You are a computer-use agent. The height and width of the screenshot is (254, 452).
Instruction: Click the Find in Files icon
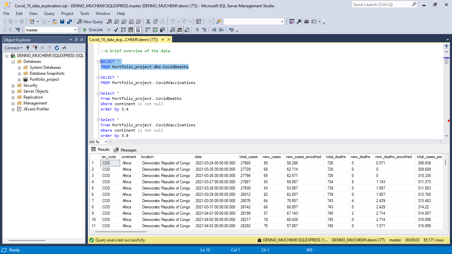218,21
